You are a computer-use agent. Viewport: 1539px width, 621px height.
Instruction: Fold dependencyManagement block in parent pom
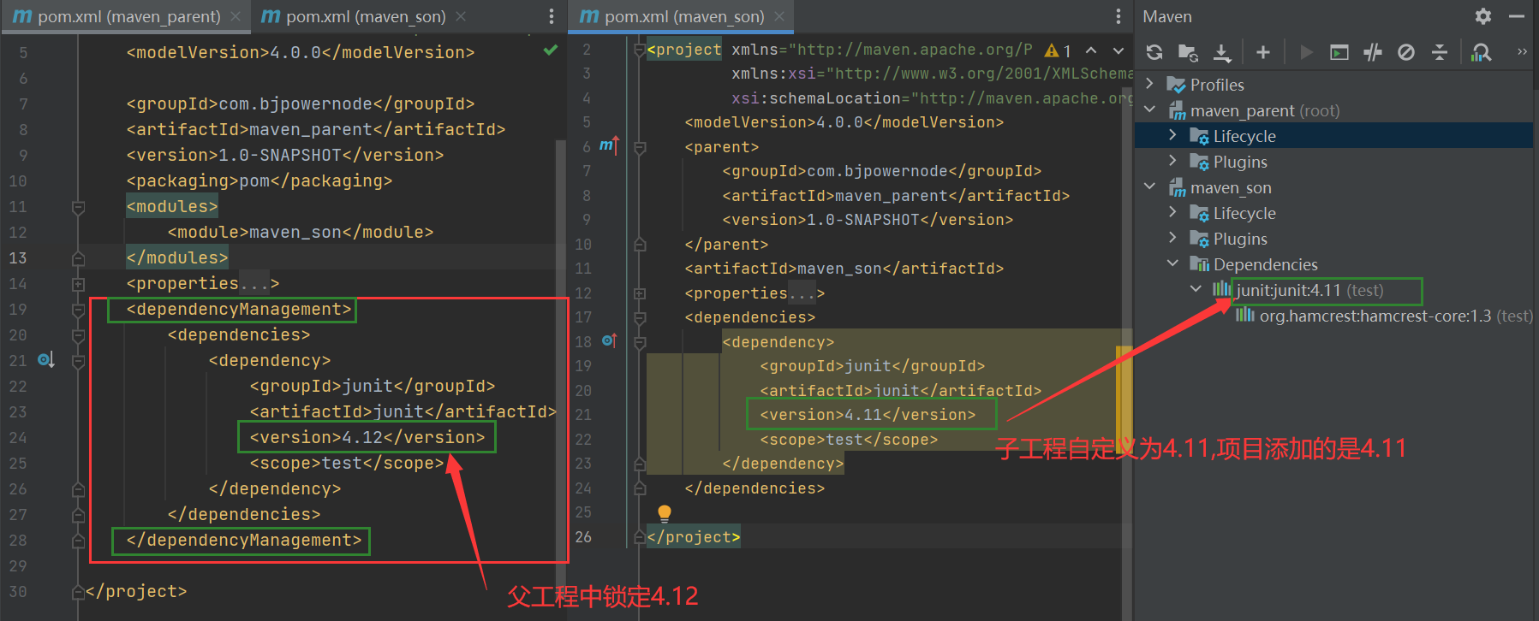pos(78,310)
